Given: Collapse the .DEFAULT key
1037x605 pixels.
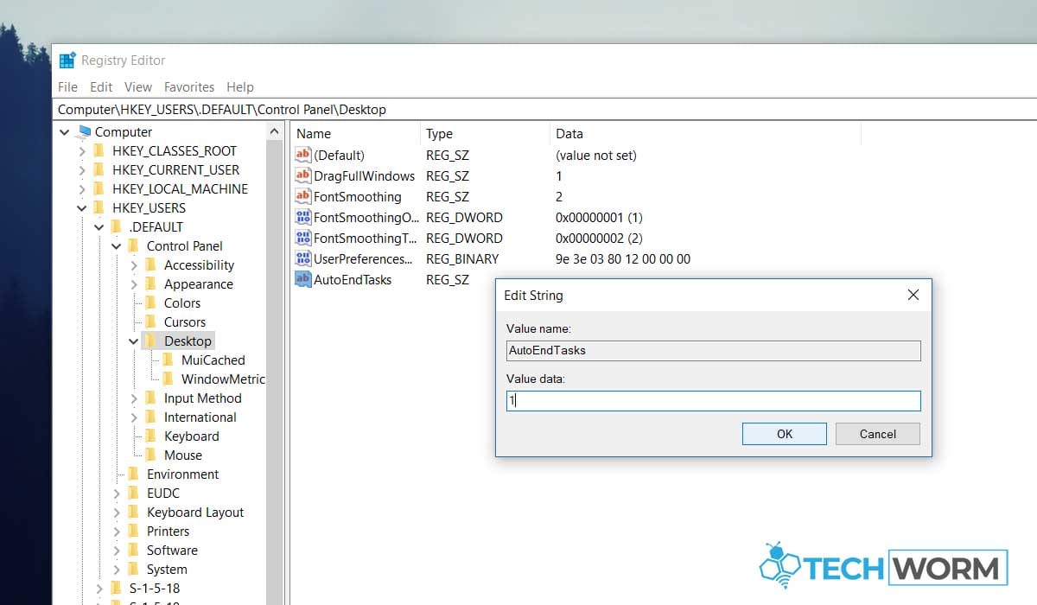Looking at the screenshot, I should [99, 227].
